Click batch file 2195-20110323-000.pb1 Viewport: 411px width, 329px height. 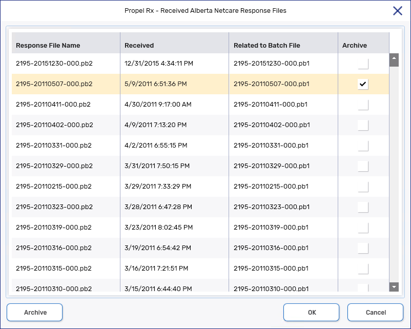pos(272,207)
